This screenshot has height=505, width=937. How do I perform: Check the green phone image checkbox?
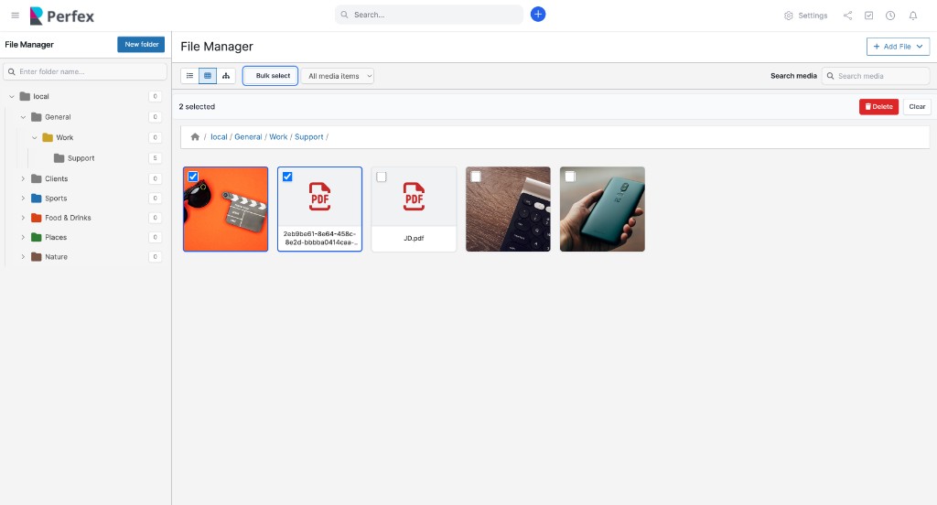(x=570, y=177)
